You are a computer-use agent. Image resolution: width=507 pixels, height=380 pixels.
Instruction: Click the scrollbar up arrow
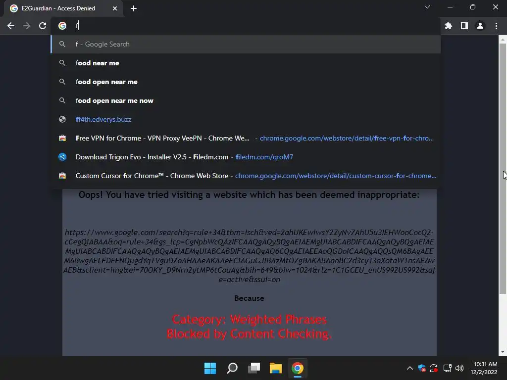point(503,39)
